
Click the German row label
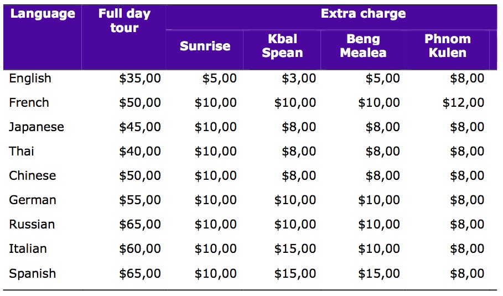(x=33, y=200)
